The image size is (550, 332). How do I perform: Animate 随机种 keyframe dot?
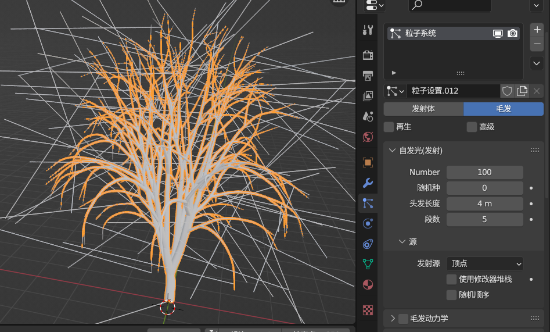(531, 188)
